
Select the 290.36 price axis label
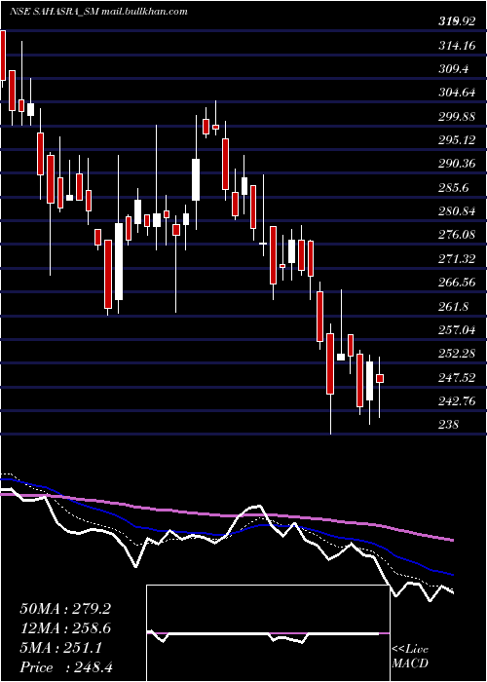point(457,164)
